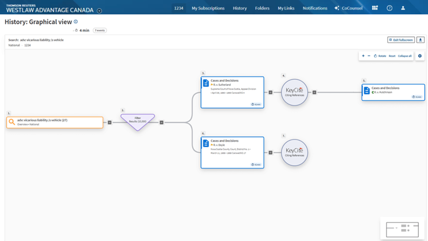Open Westlaw Advantage Canada product dropdown
The width and height of the screenshot is (428, 241).
99,11
